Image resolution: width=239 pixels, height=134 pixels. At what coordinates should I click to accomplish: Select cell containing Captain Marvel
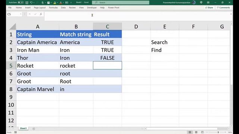tap(38, 89)
